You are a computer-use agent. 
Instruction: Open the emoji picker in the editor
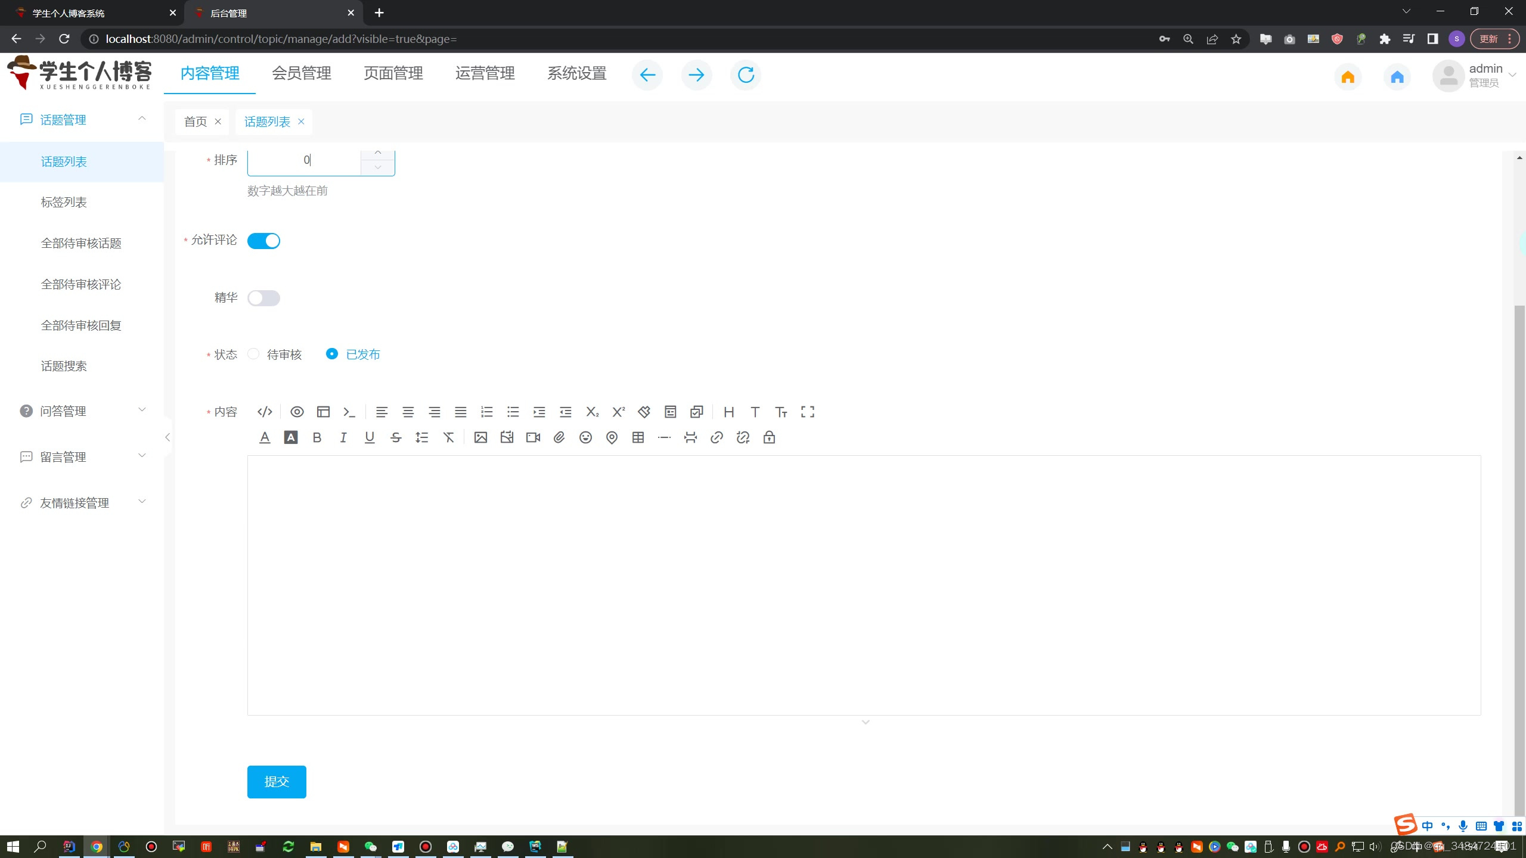(x=585, y=438)
